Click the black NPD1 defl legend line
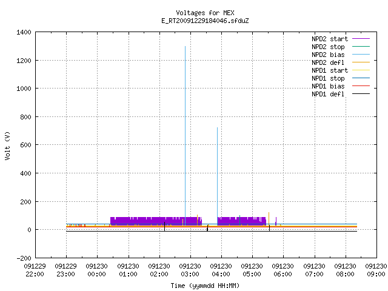Screen dimensions: 388x291 [361, 94]
